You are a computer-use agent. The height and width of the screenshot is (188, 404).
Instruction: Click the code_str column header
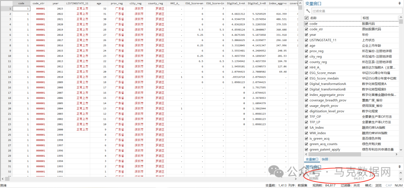pos(39,4)
